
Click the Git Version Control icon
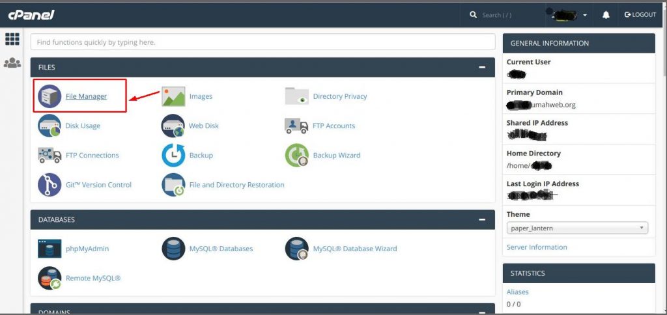tap(50, 185)
